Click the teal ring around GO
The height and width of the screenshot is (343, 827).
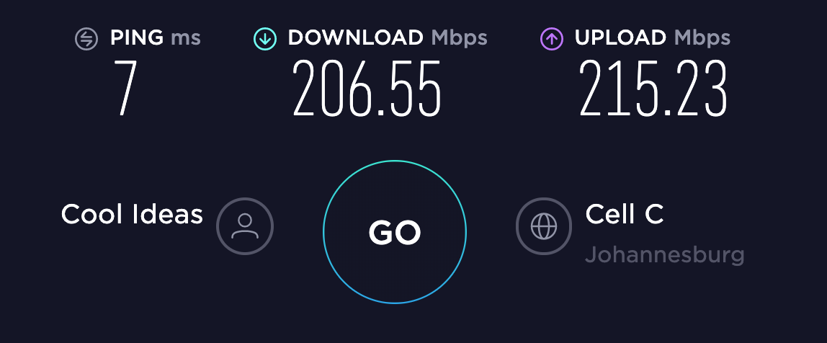point(395,161)
